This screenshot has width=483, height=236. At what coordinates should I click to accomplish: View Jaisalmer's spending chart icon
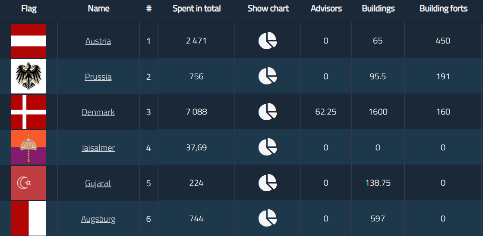tap(268, 147)
